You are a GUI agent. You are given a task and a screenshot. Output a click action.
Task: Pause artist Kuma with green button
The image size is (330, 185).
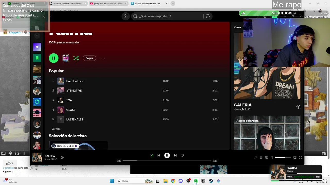(54, 58)
